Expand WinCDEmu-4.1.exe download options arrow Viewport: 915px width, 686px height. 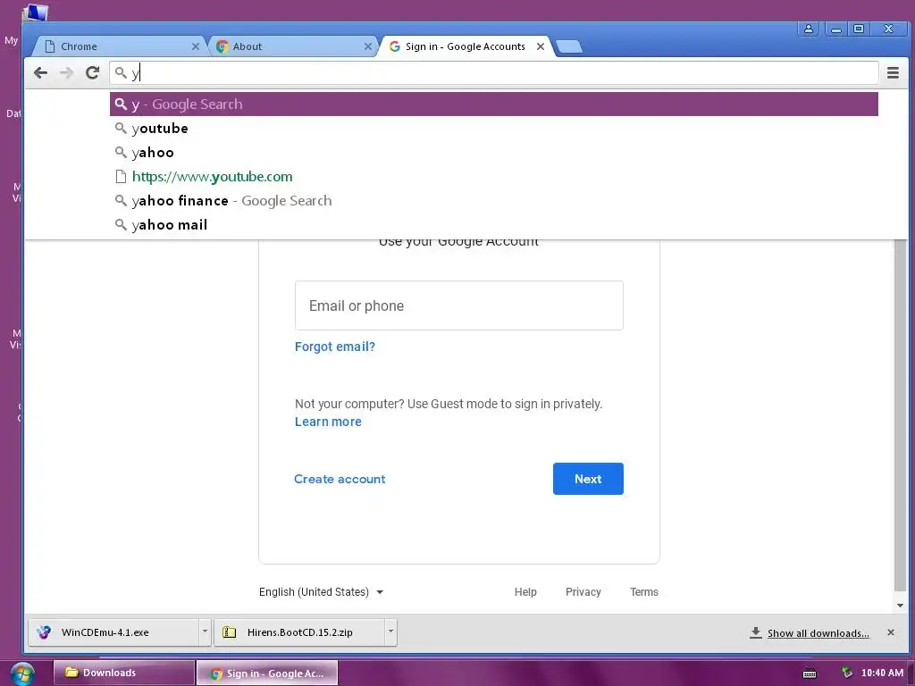point(205,632)
